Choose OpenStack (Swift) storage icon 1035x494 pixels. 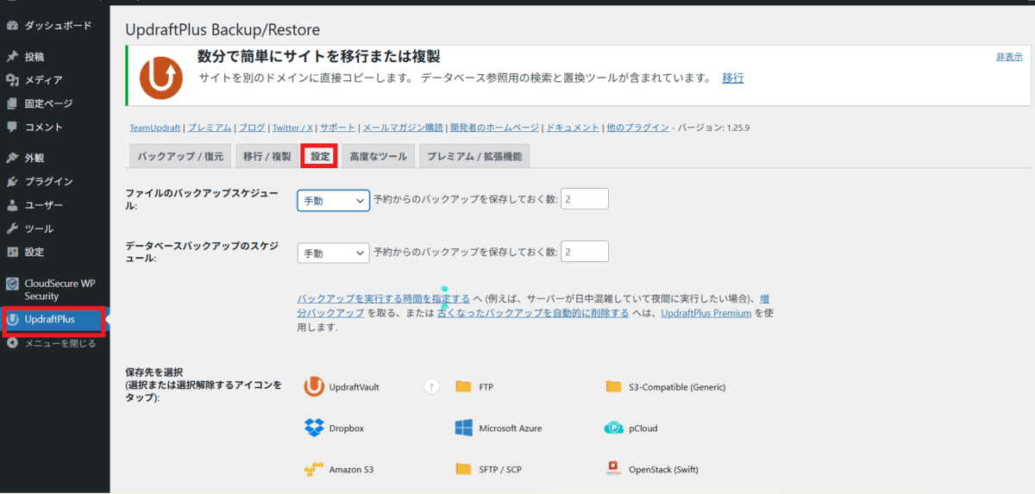click(x=614, y=470)
